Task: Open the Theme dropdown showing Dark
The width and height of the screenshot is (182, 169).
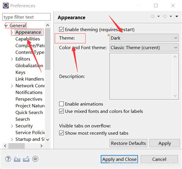Action: tap(144, 38)
